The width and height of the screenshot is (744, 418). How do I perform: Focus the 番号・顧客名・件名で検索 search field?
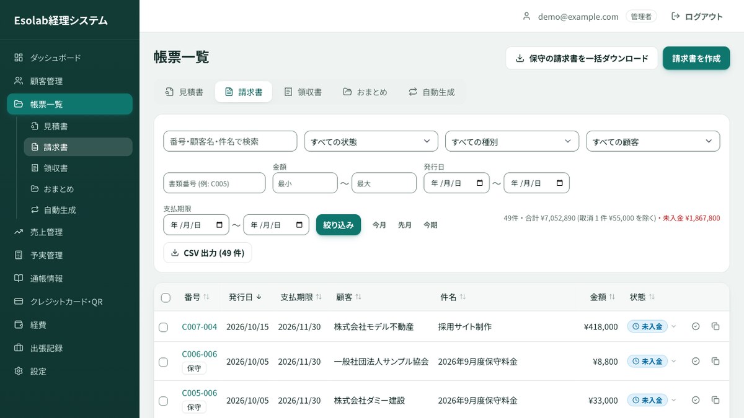tap(230, 141)
